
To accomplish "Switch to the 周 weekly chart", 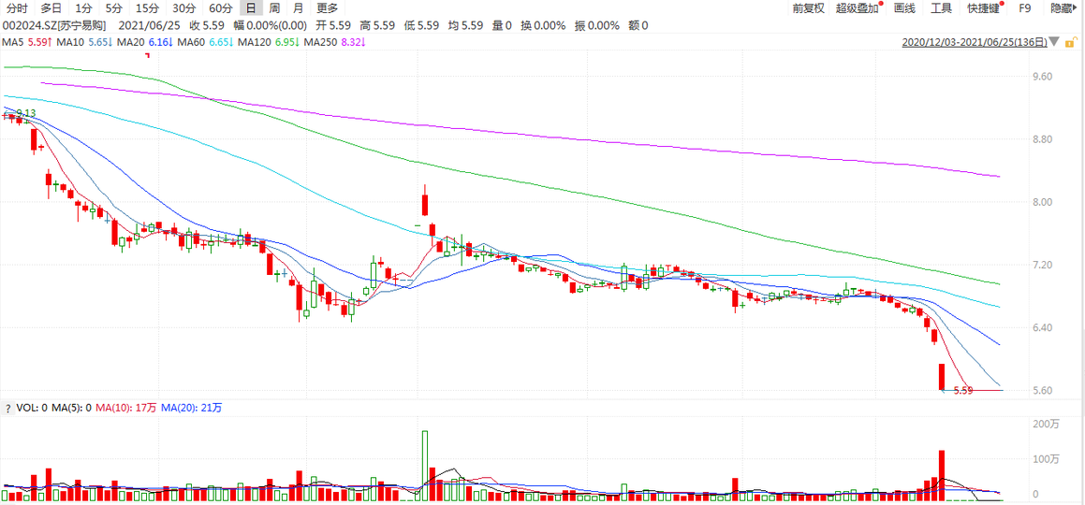I will click(x=274, y=8).
